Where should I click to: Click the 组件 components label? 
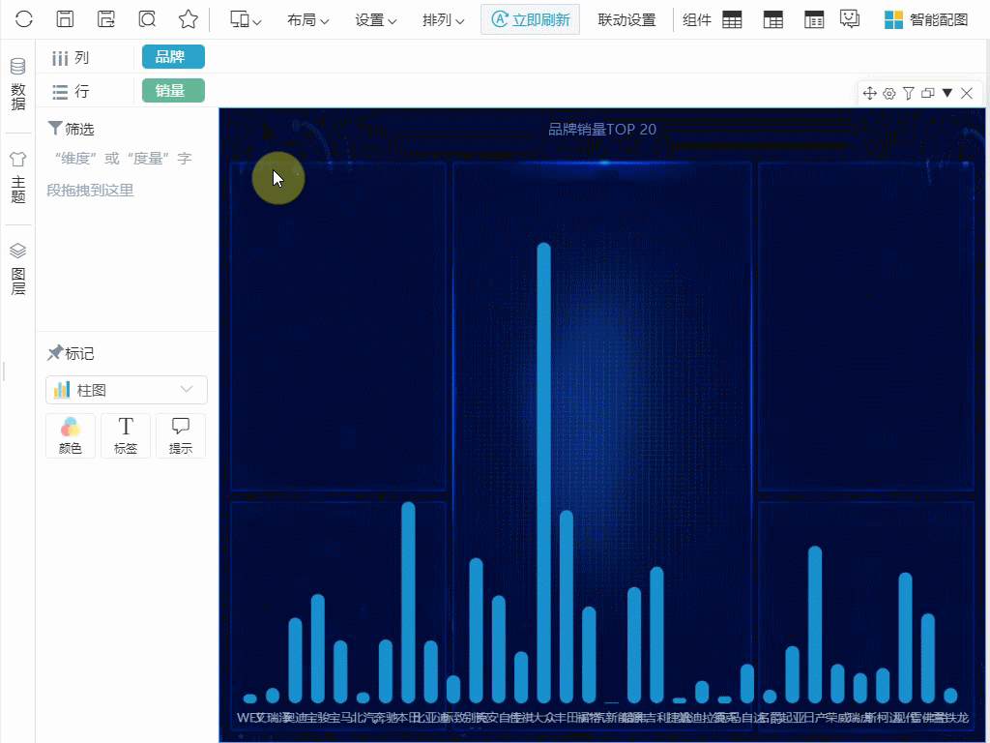coord(697,20)
